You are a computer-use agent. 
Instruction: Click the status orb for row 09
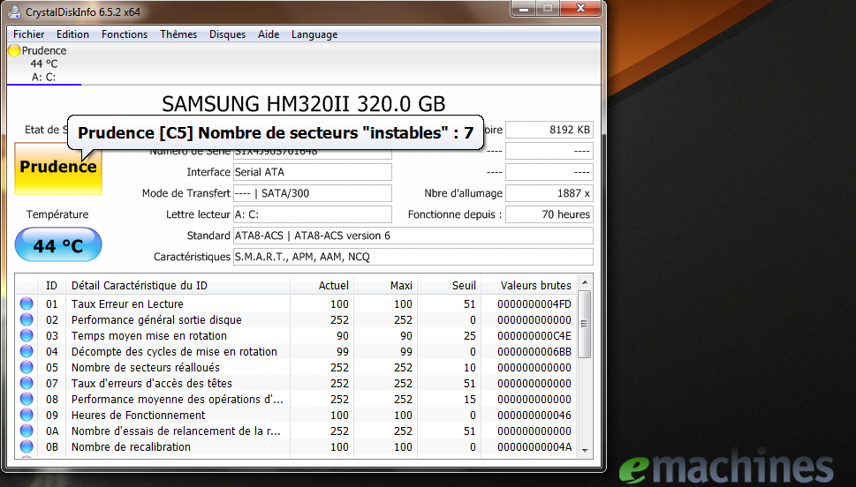click(27, 415)
